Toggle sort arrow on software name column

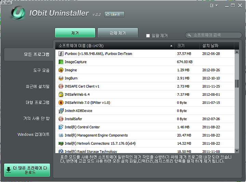[171, 46]
